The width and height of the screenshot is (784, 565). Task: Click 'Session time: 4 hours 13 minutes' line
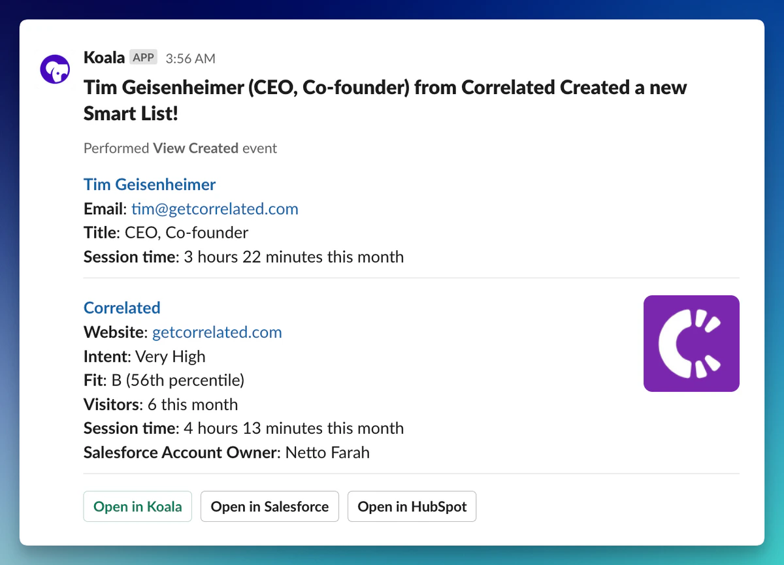244,428
